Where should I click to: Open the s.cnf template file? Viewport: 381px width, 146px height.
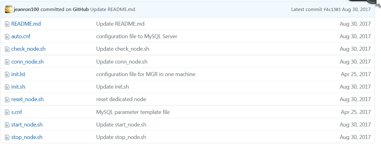tap(16, 112)
